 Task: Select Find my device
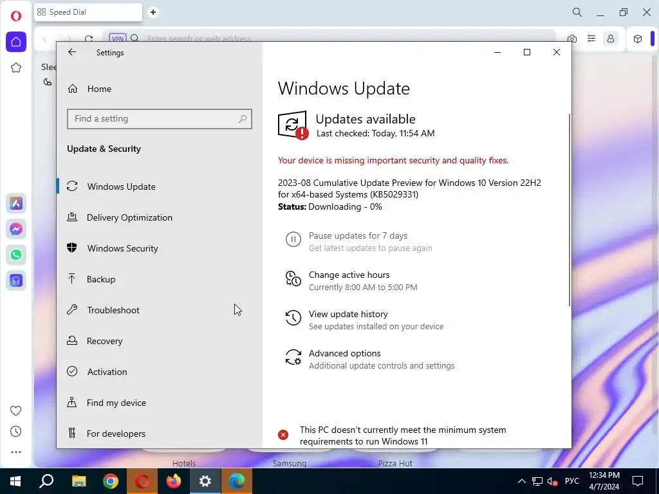pos(116,403)
